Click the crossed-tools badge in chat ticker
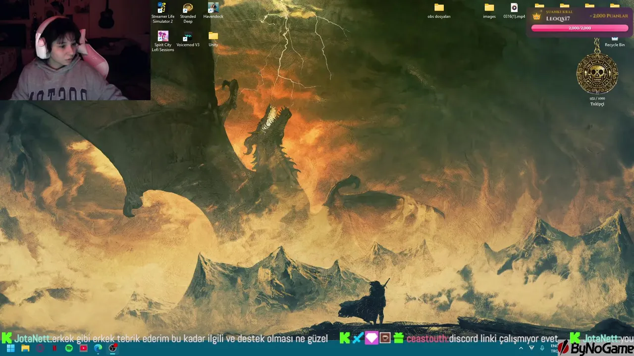 point(358,338)
